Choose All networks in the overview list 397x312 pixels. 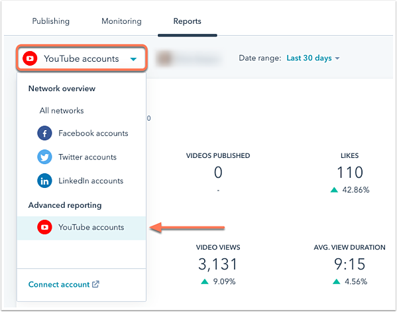click(62, 111)
